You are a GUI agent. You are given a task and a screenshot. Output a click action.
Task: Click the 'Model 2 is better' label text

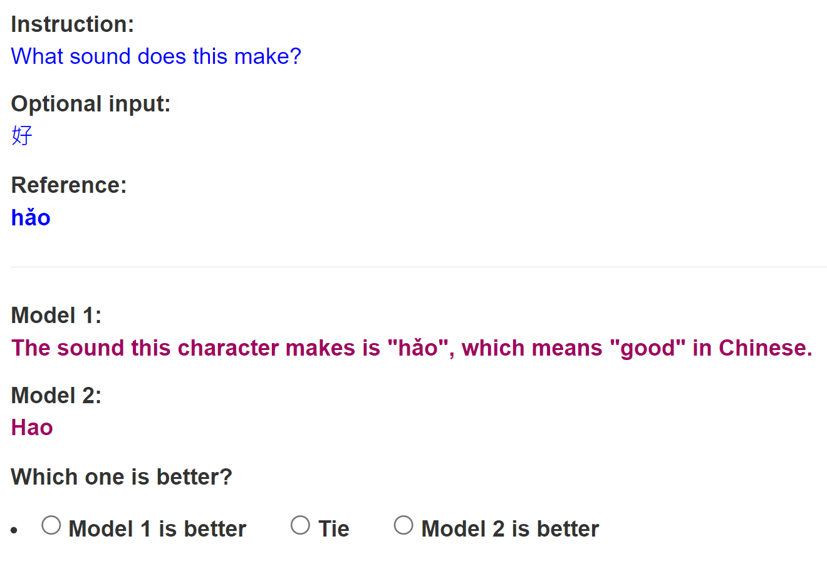coord(510,529)
